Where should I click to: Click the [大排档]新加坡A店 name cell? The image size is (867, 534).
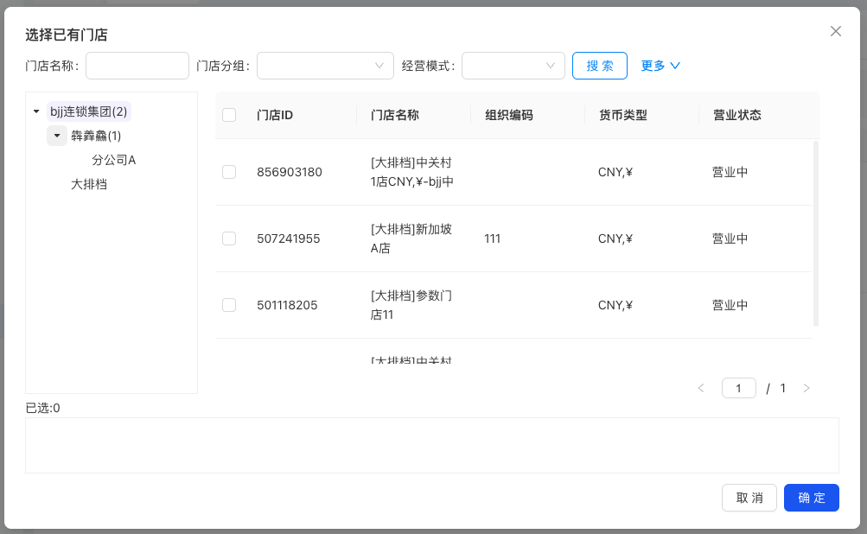pyautogui.click(x=411, y=238)
